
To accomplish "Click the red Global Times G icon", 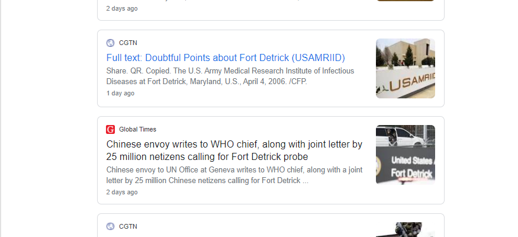I will click(110, 130).
